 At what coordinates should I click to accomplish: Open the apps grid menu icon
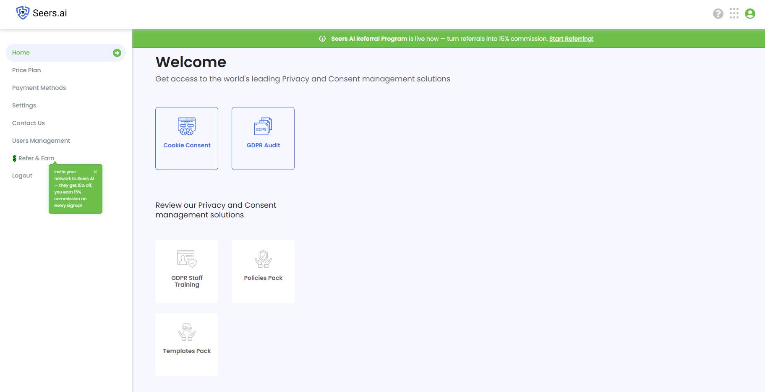(x=734, y=13)
